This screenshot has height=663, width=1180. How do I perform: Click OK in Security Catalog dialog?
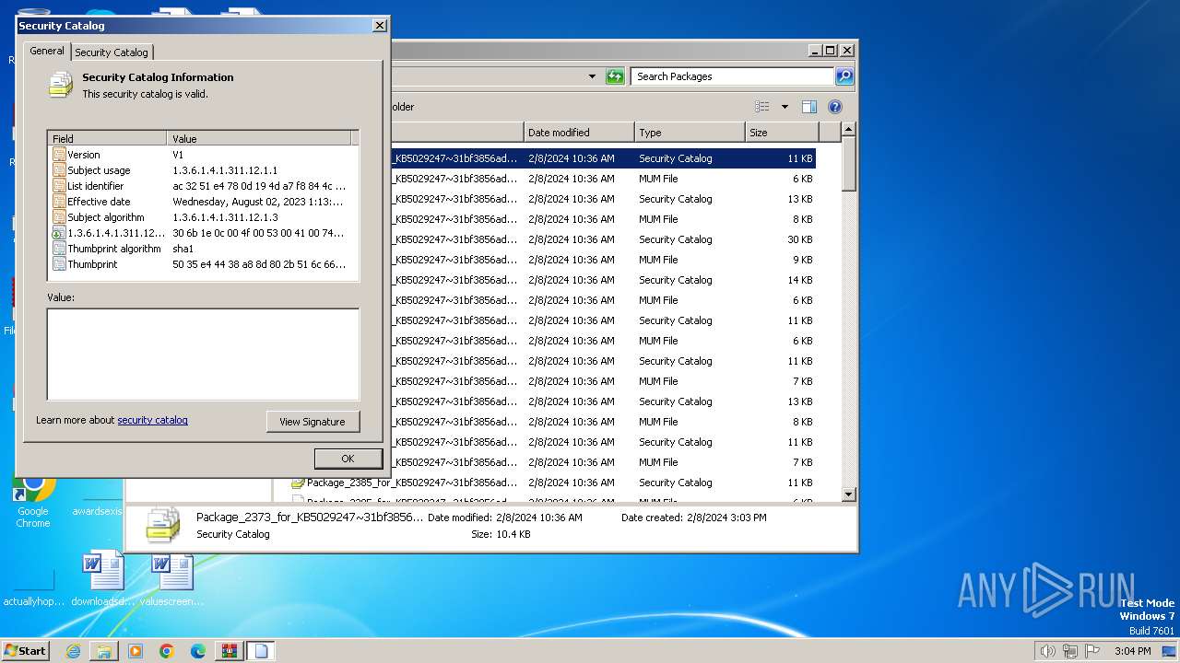coord(348,459)
